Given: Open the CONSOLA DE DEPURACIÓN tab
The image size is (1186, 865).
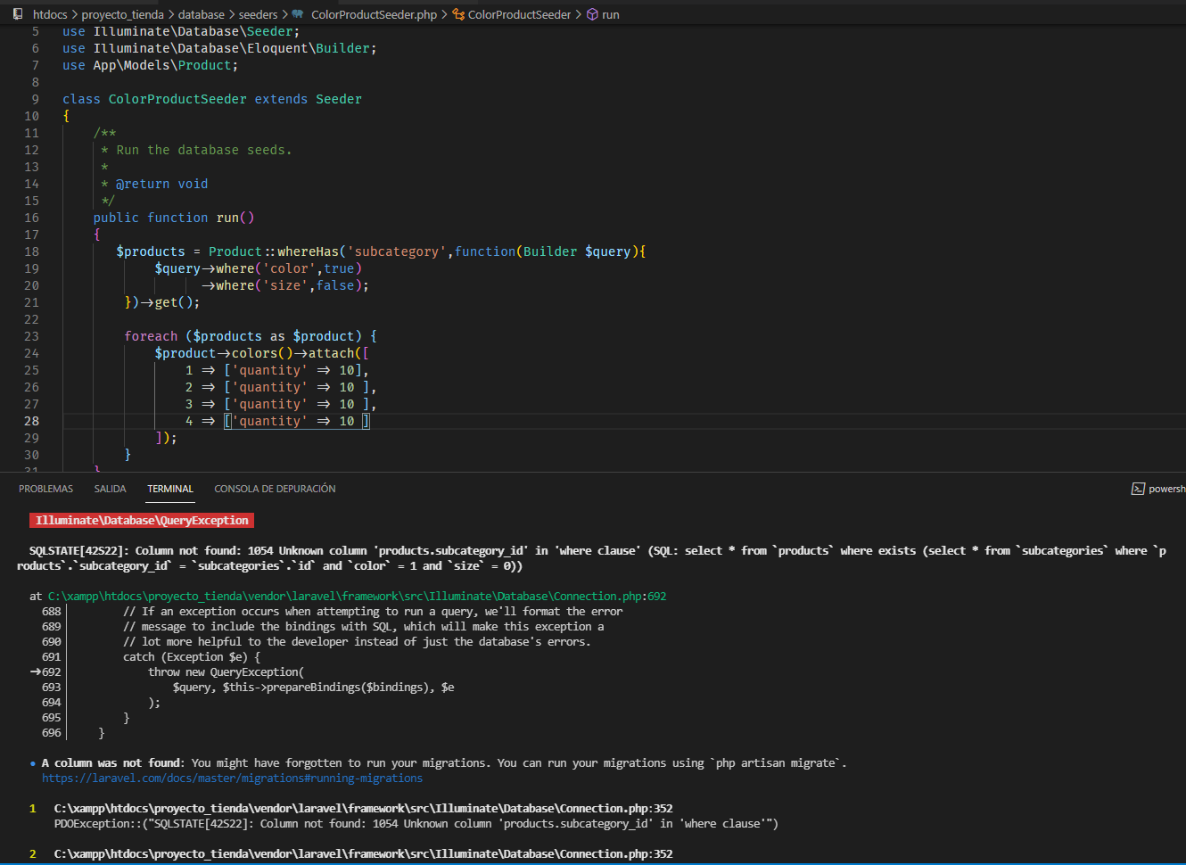Looking at the screenshot, I should click(275, 489).
